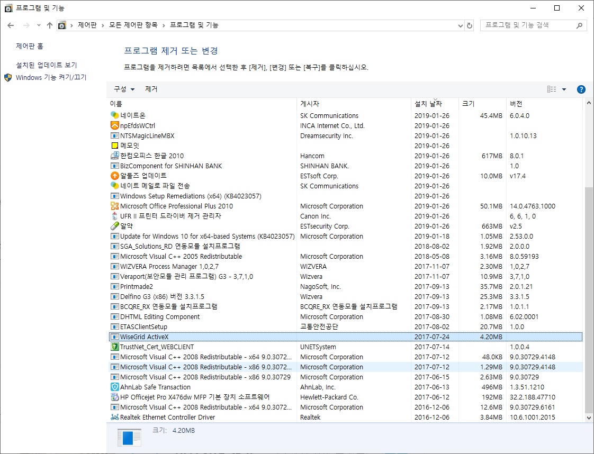Select Visual C++ 2008 x86 9.0.30729 dated 2017-06-15
This screenshot has height=454, width=594.
click(x=346, y=377)
